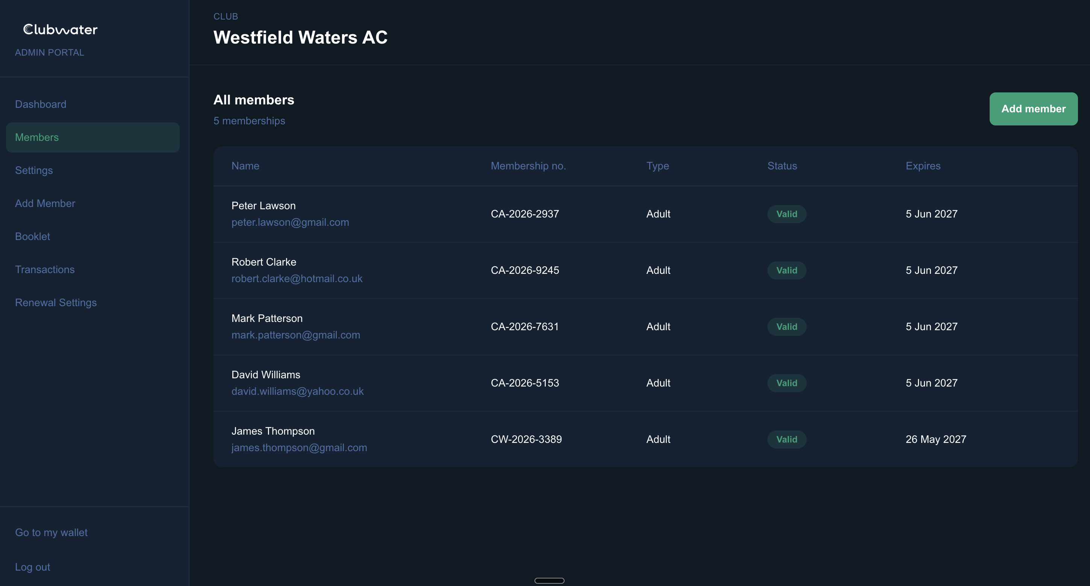1090x586 pixels.
Task: Open James Thompson's member row
Action: (x=645, y=439)
